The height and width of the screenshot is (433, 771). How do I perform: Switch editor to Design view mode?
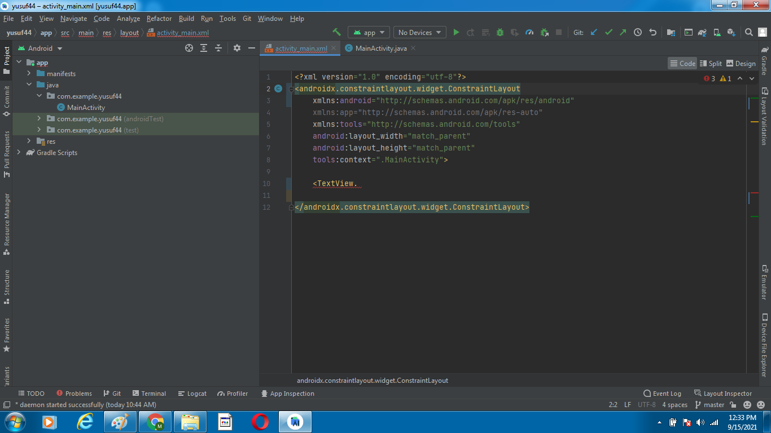pos(741,63)
